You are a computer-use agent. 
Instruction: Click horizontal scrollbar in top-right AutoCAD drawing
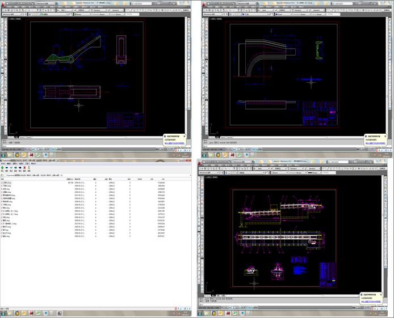pyautogui.click(x=311, y=137)
